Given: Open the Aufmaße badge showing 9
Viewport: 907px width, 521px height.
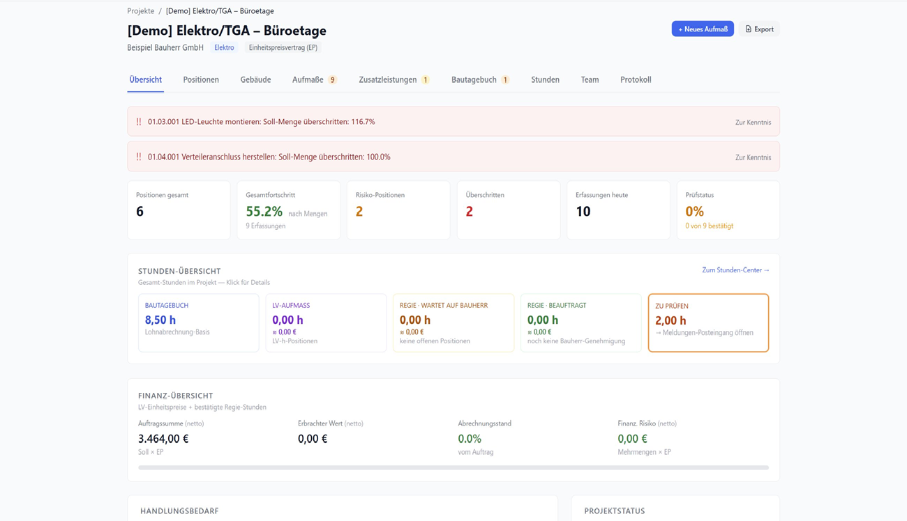Looking at the screenshot, I should (333, 80).
